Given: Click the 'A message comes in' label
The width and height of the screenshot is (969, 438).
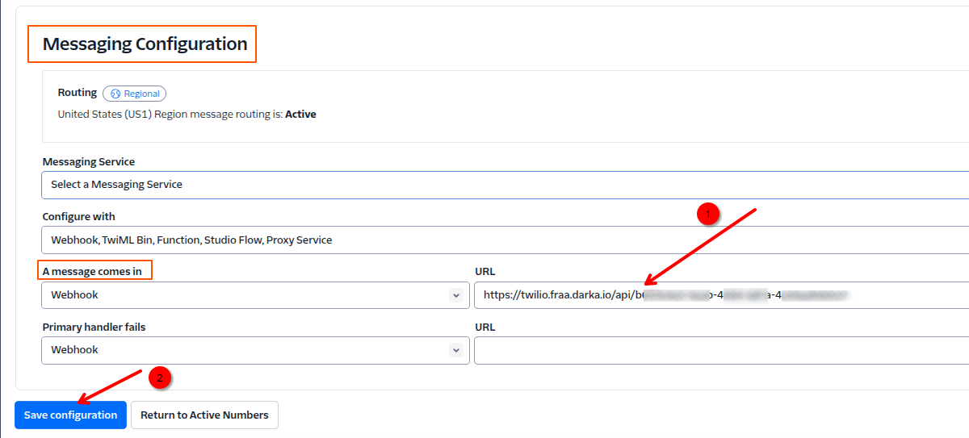Looking at the screenshot, I should click(92, 271).
